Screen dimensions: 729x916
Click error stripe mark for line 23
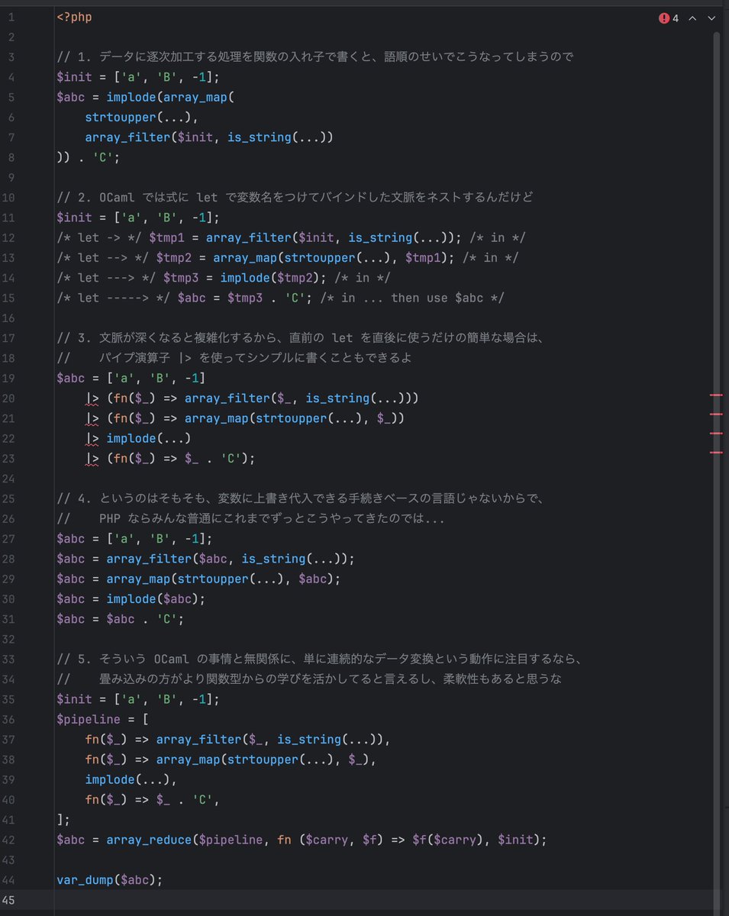[715, 453]
